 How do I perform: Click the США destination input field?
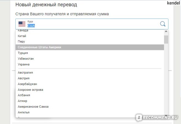(x=92, y=24)
